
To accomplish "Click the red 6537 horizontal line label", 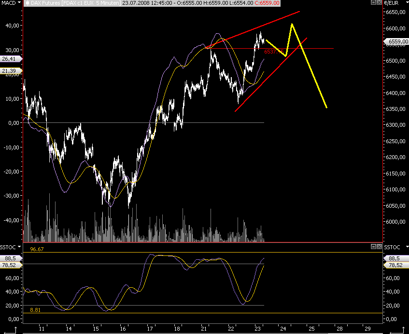I will (x=274, y=52).
